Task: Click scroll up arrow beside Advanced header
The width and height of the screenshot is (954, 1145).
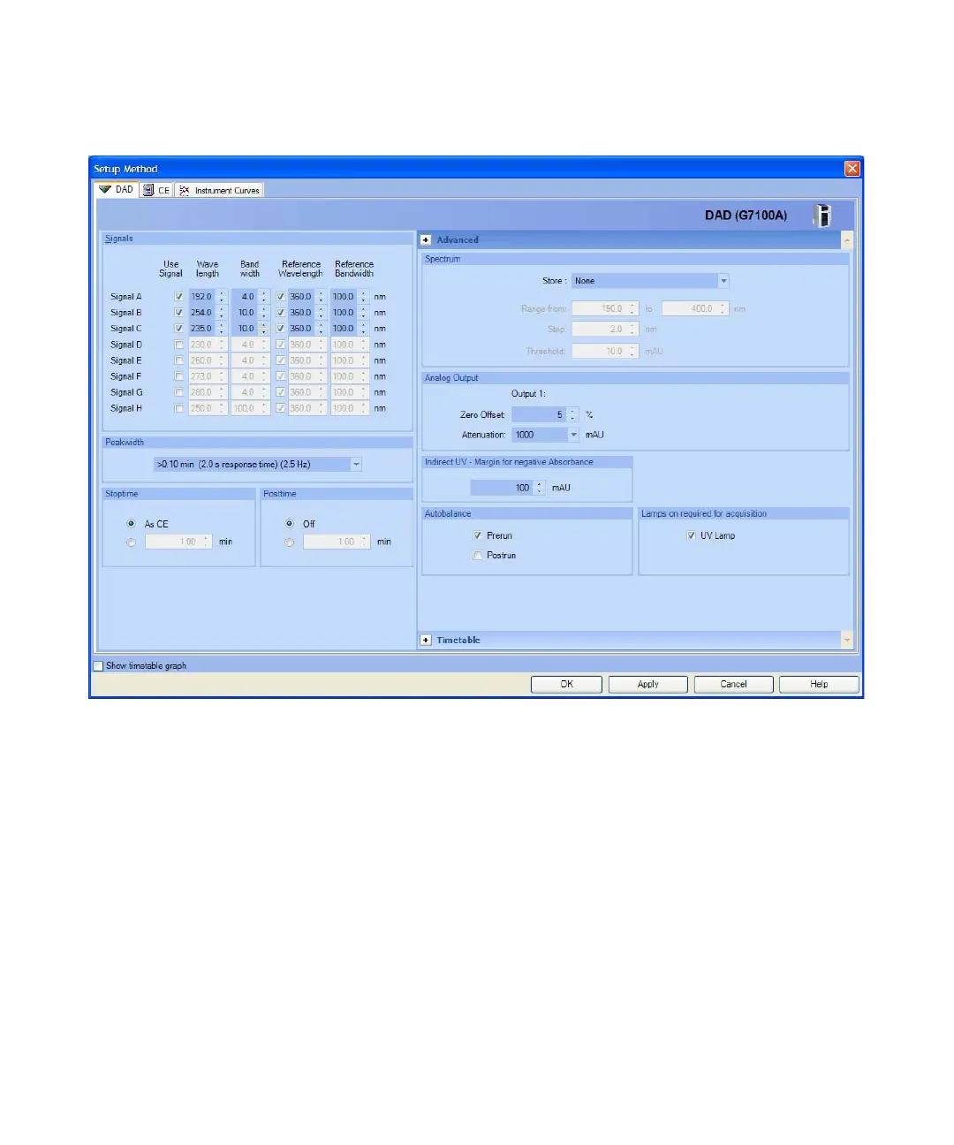Action: click(847, 239)
